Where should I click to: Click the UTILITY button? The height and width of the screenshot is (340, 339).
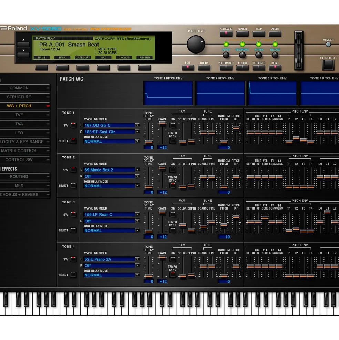tap(204, 68)
